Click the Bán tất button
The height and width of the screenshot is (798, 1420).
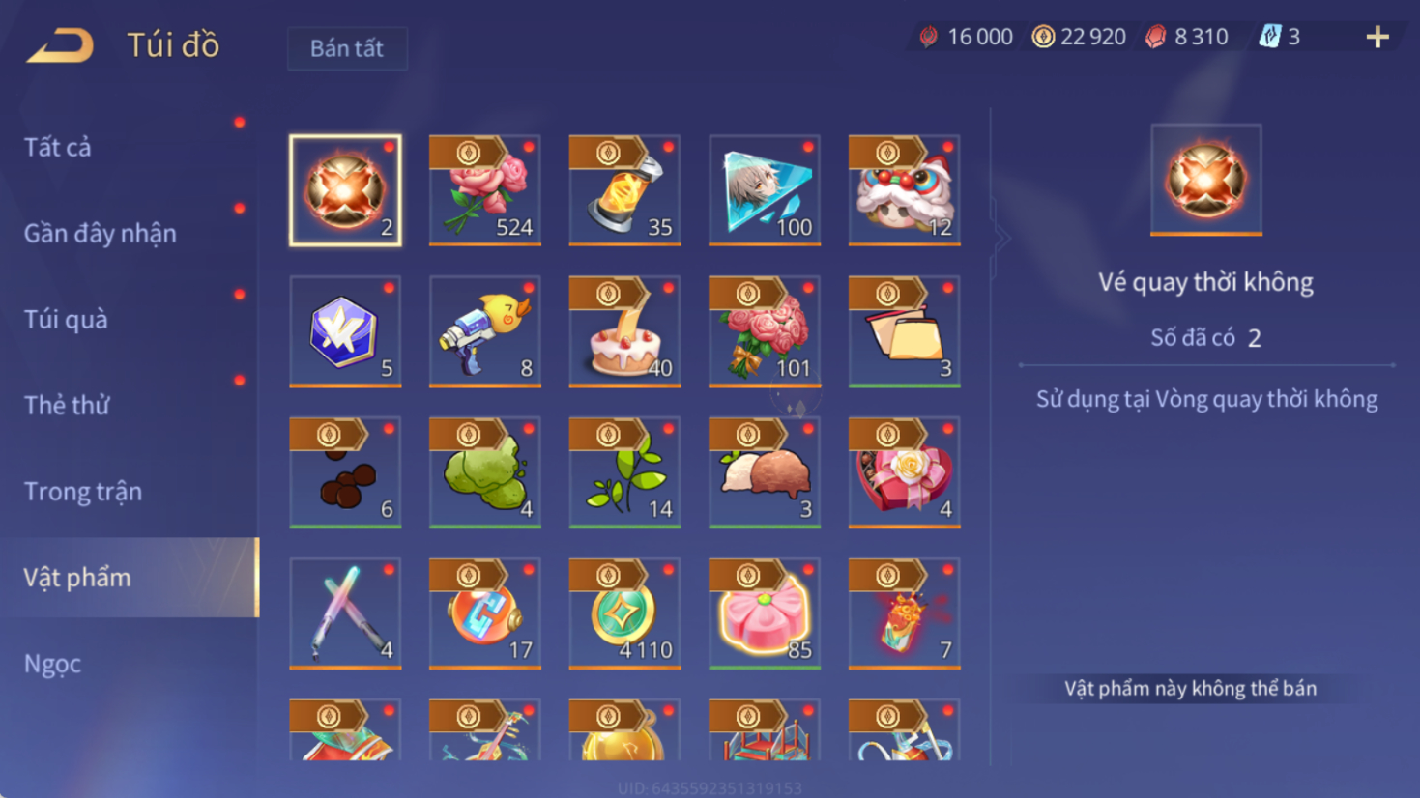coord(347,48)
